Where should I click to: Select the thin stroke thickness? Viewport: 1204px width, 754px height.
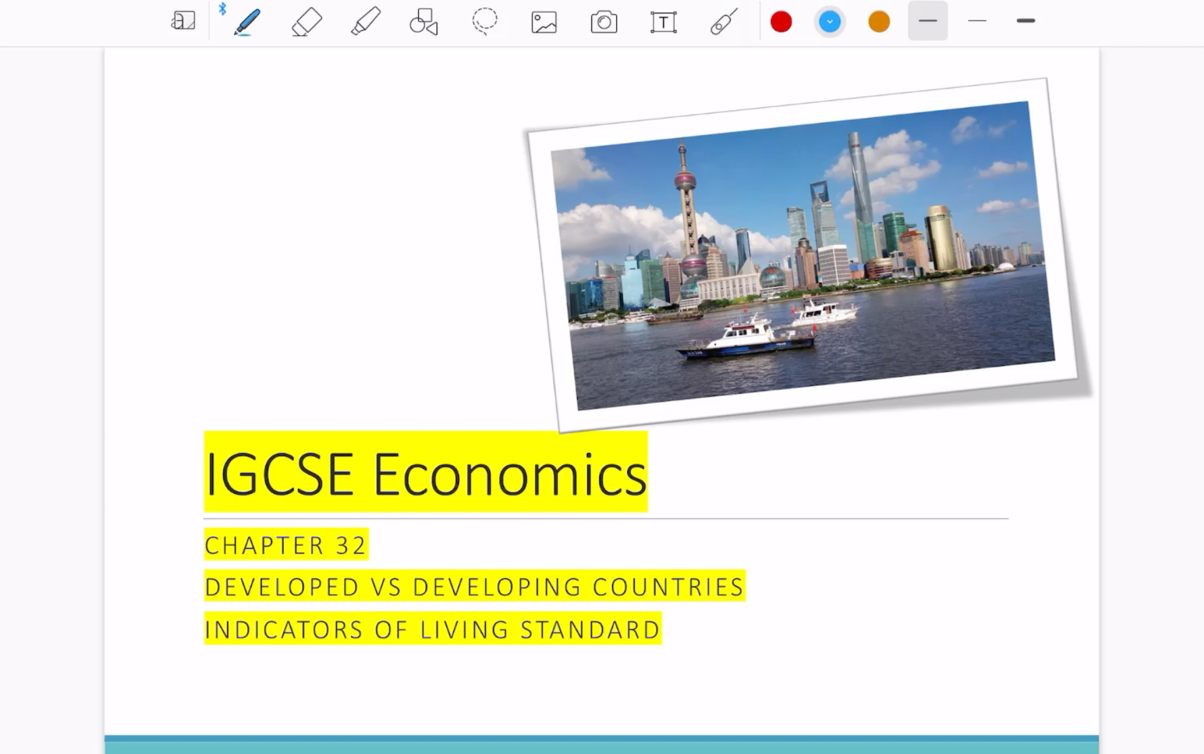[977, 21]
